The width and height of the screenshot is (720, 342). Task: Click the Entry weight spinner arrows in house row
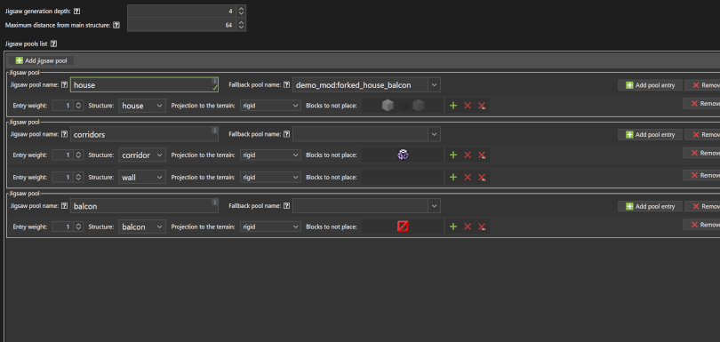79,106
